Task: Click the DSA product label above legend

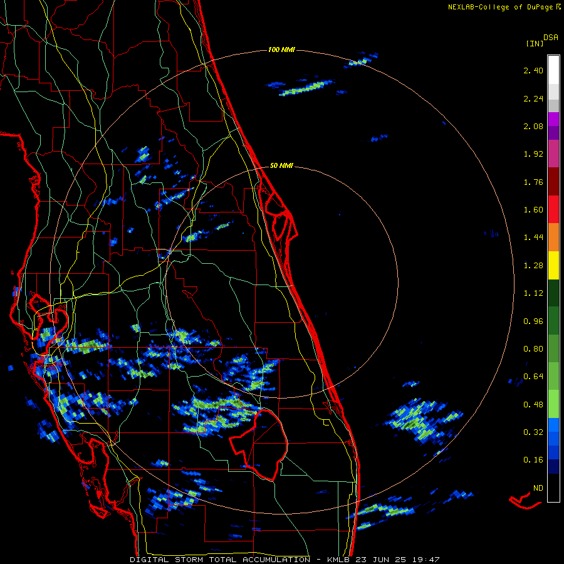Action: click(551, 38)
